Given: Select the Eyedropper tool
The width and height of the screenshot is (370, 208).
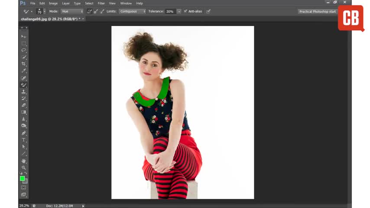Looking at the screenshot, I should 24,71.
